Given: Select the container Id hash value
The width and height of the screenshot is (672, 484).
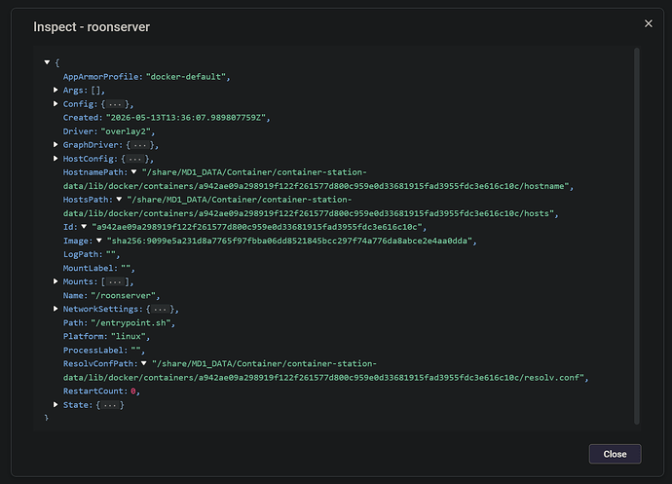Looking at the screenshot, I should (257, 227).
